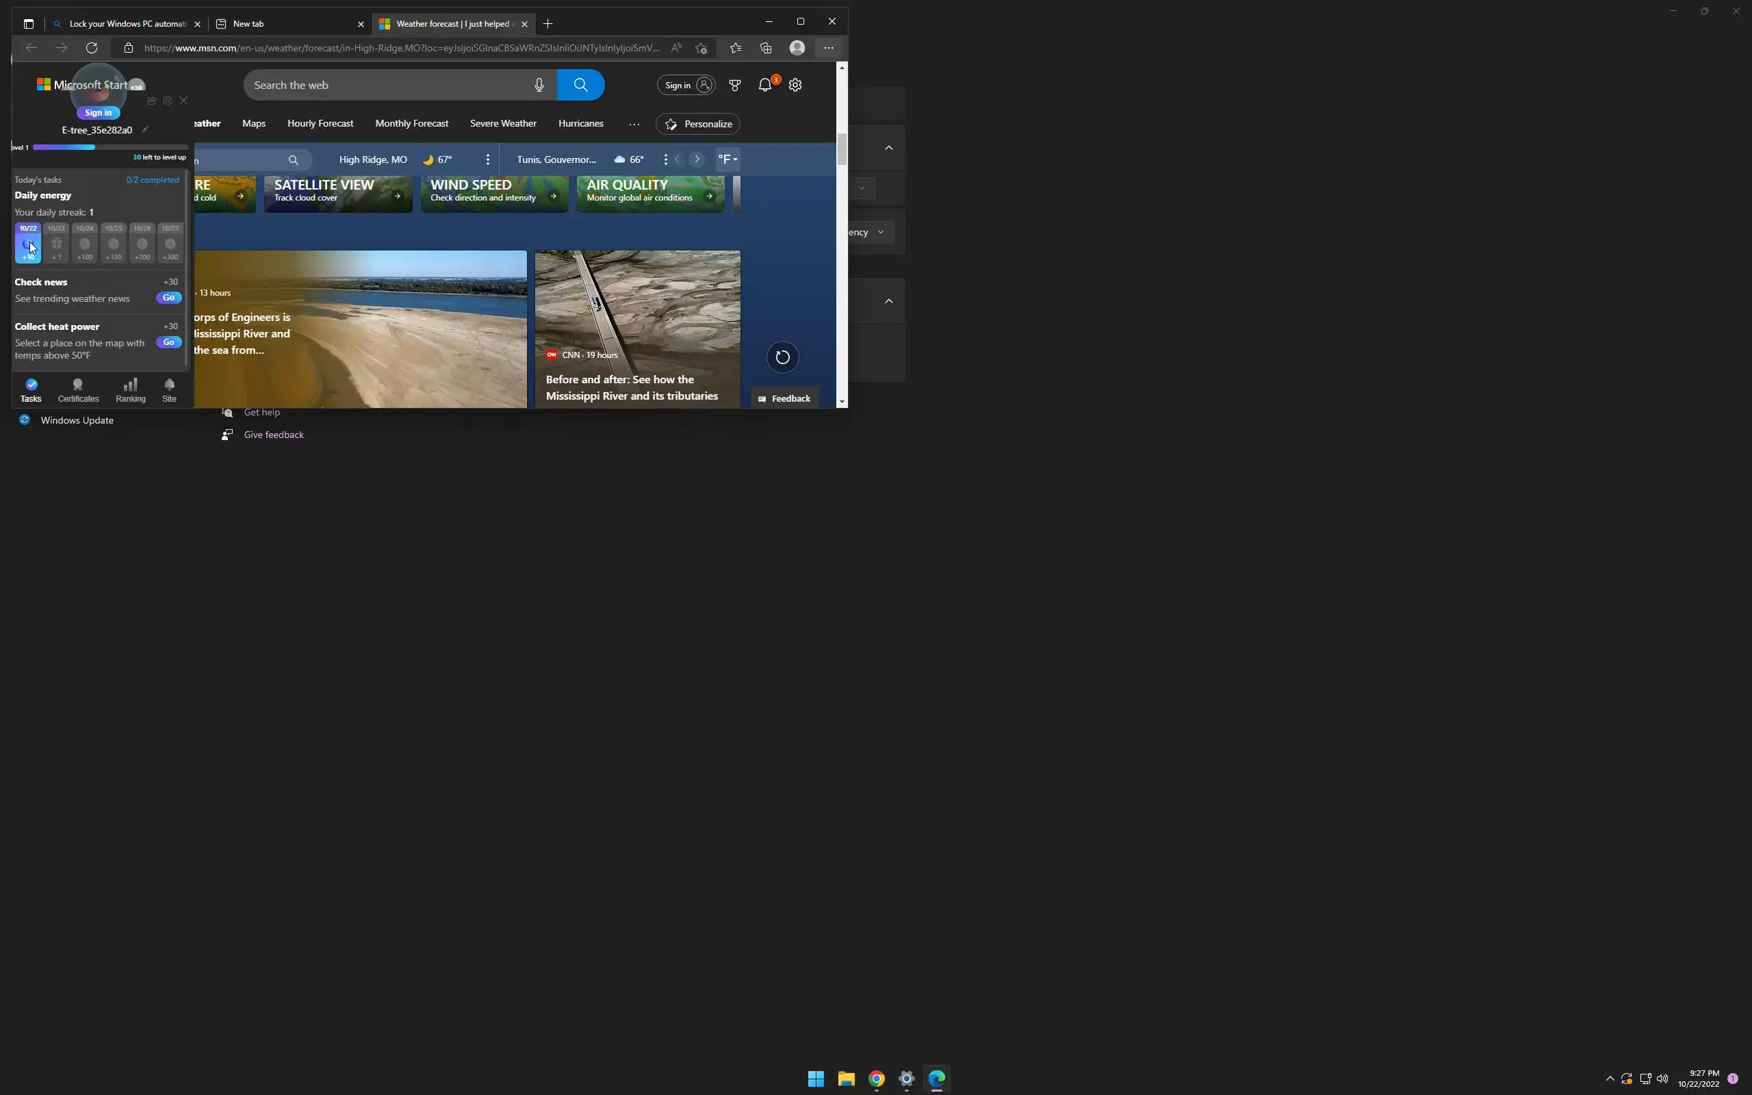The height and width of the screenshot is (1095, 1752).
Task: Open browser Collections icon in toolbar
Action: 766,48
